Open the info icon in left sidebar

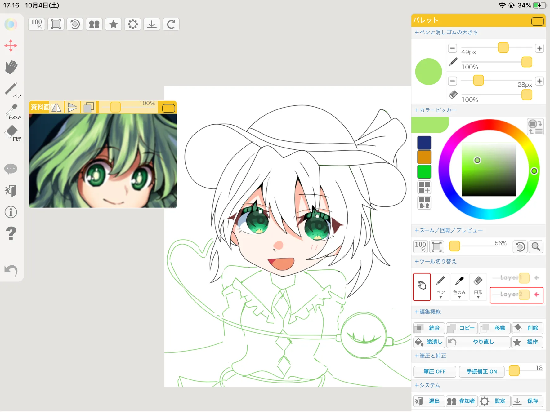point(11,212)
